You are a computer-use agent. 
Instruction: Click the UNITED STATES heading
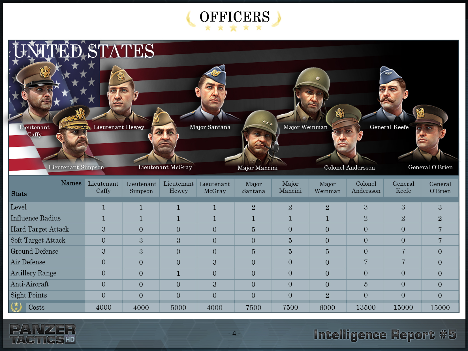(84, 51)
